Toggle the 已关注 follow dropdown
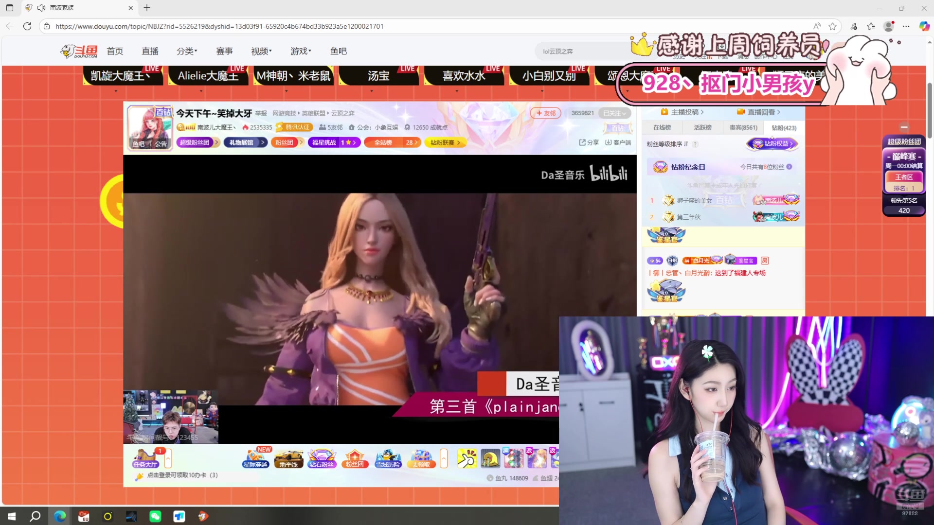This screenshot has height=525, width=934. click(615, 113)
